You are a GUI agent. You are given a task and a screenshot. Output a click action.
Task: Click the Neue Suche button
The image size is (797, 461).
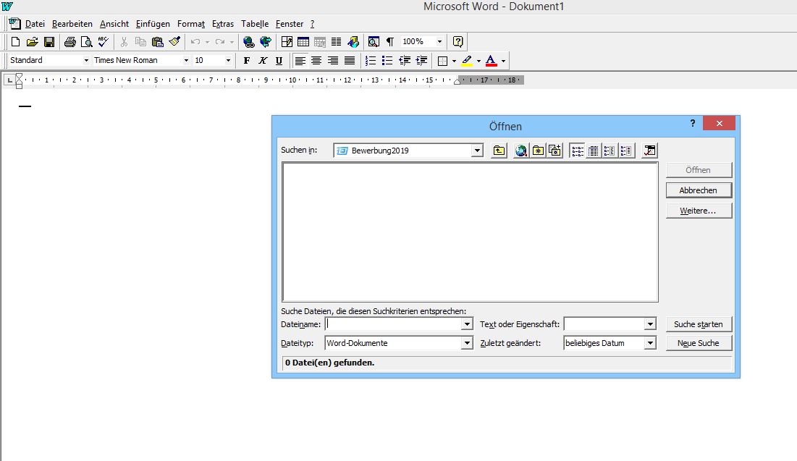[699, 343]
